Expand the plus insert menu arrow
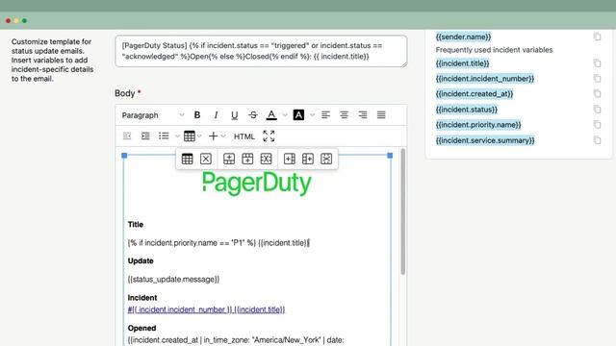 pyautogui.click(x=223, y=136)
